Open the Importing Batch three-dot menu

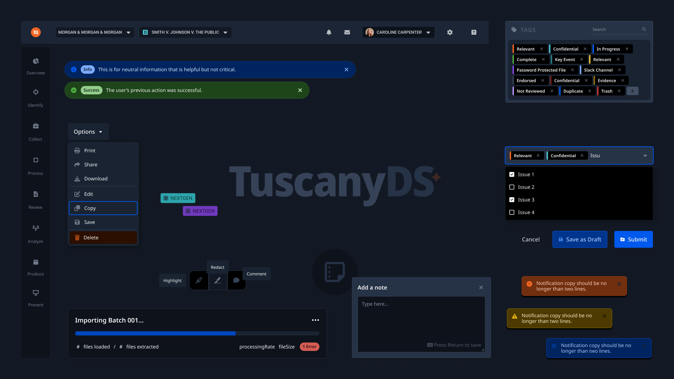point(316,320)
